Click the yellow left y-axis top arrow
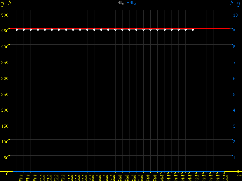242x181 pixels. 10,2
